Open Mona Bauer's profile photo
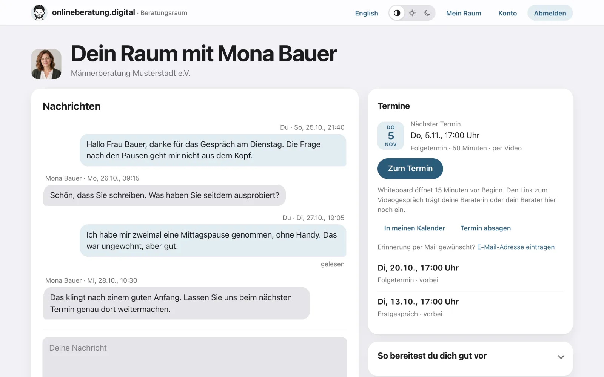This screenshot has height=377, width=604. tap(46, 64)
